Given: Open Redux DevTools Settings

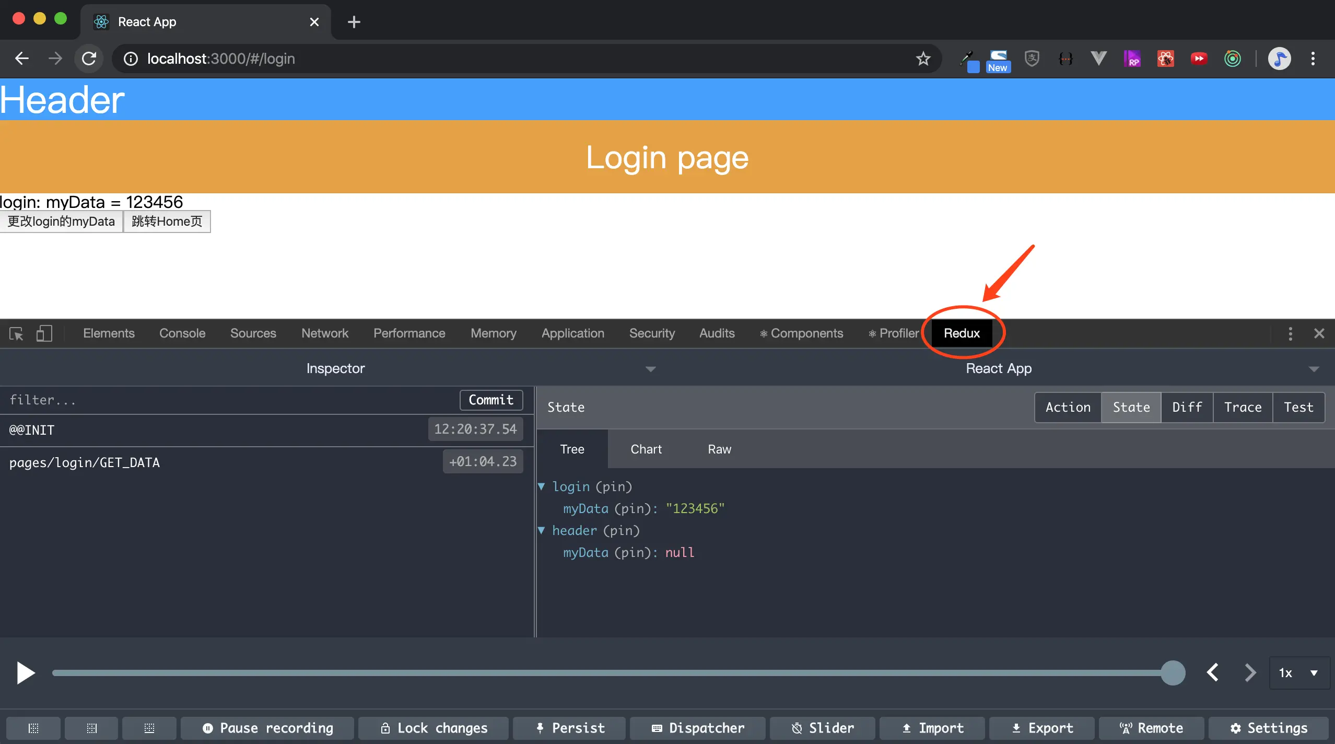Looking at the screenshot, I should pos(1269,728).
